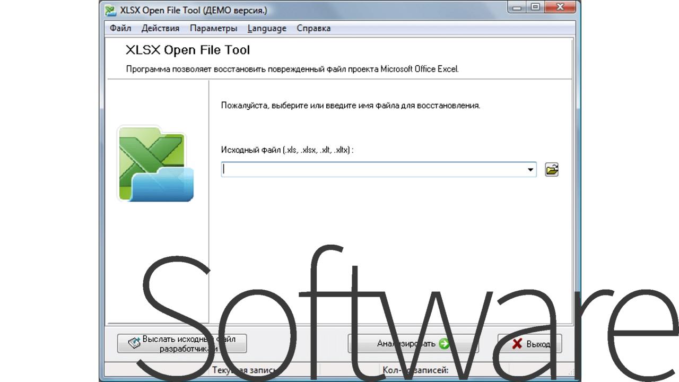679x382 pixels.
Task: Click the 'Исходный файл' label text
Action: tap(287, 150)
